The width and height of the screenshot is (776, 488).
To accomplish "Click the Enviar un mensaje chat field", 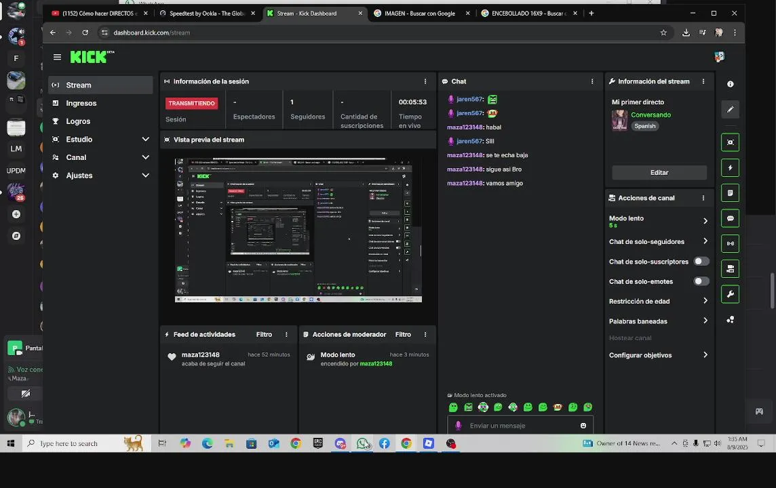I will [x=520, y=426].
